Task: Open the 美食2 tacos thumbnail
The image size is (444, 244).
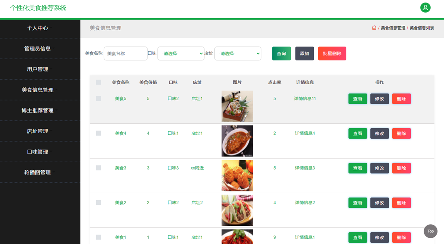Action: [237, 210]
